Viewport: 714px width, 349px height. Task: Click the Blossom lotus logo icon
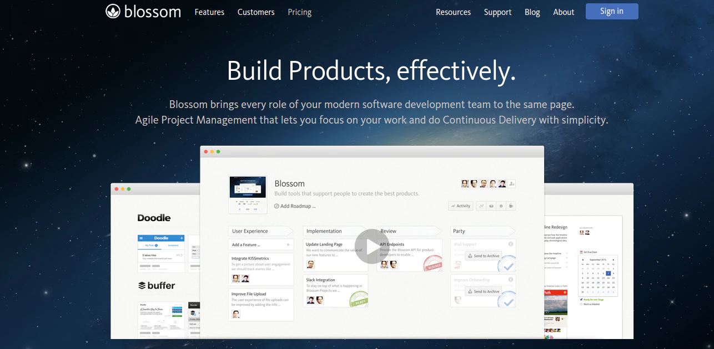(x=113, y=11)
